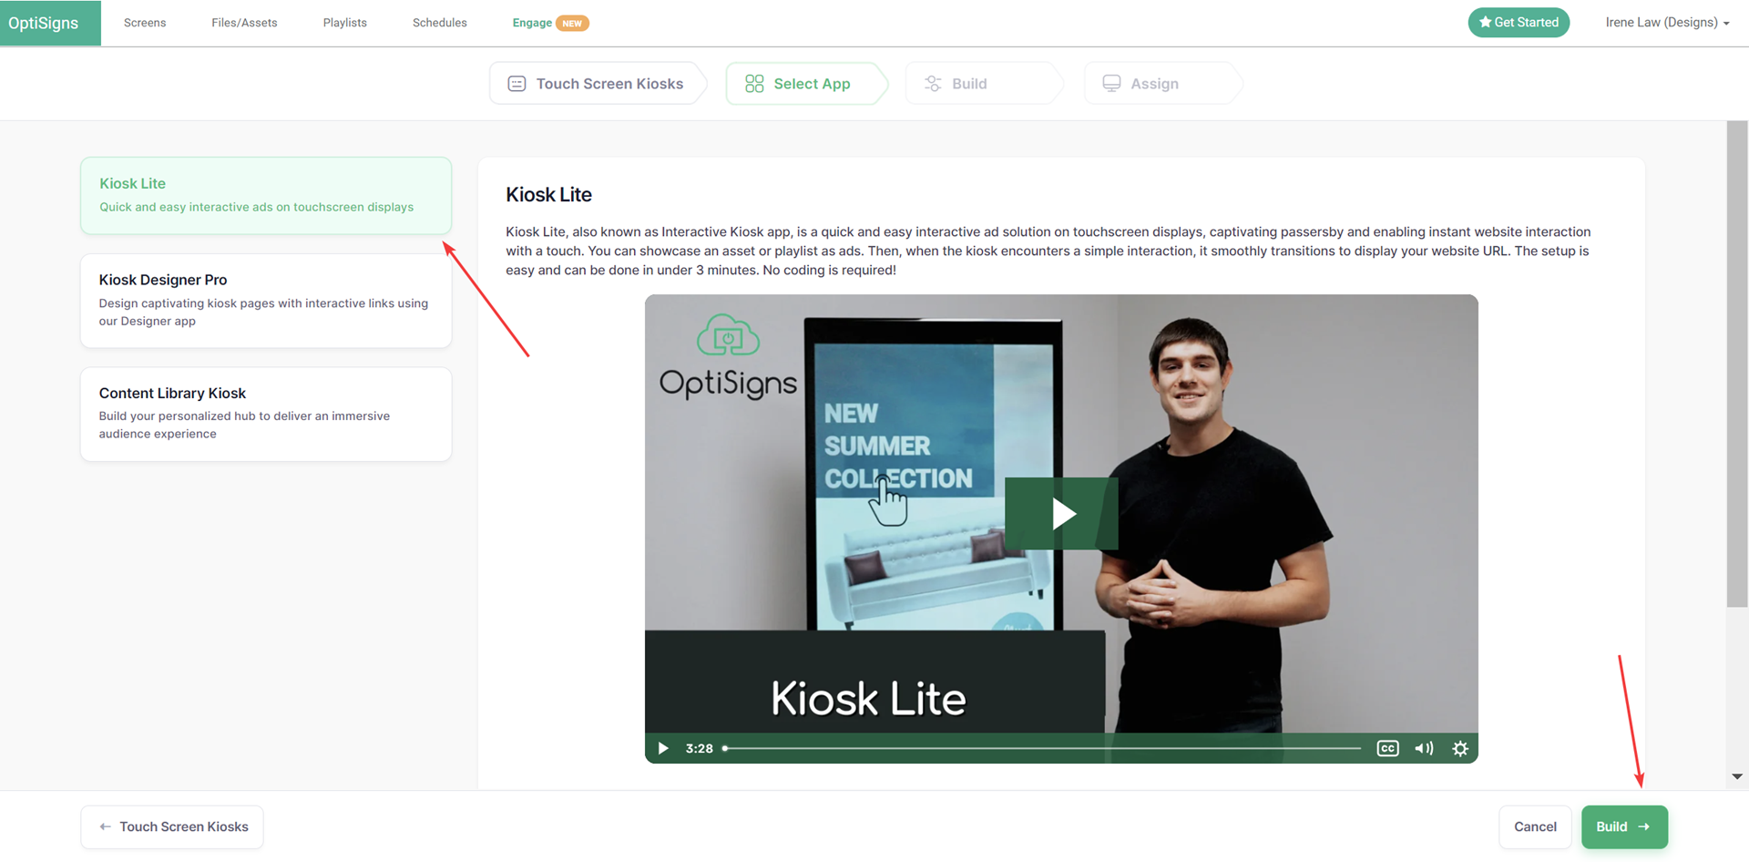This screenshot has height=862, width=1749.
Task: Choose the Kiosk Lite app card
Action: [x=266, y=195]
